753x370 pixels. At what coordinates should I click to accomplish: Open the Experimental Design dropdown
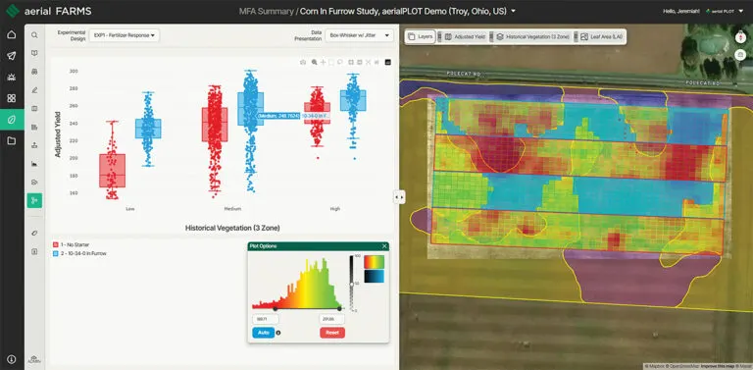tap(125, 35)
